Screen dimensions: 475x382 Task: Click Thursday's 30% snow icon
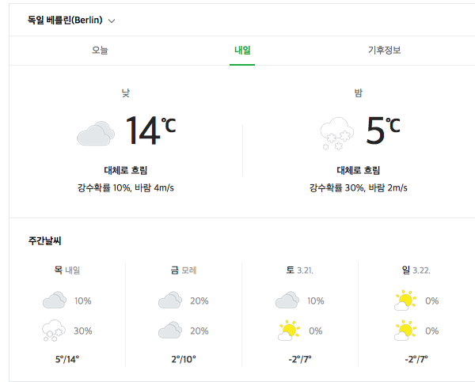[54, 331]
